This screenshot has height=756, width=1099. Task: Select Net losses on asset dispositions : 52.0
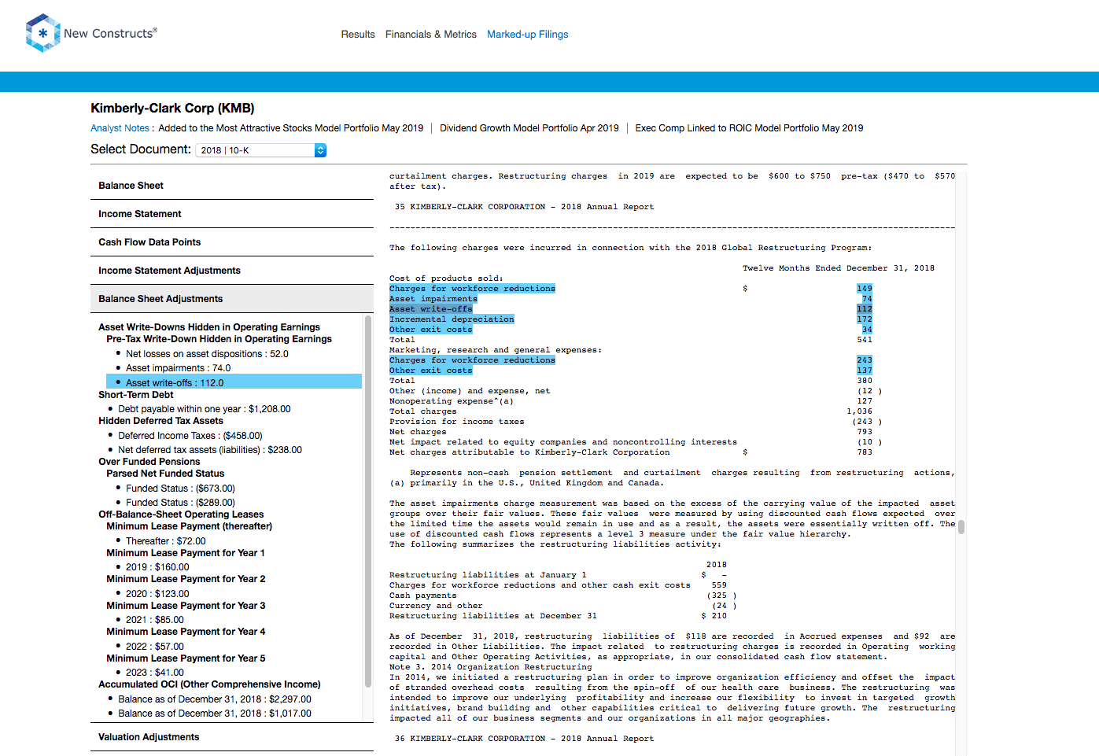coord(207,354)
